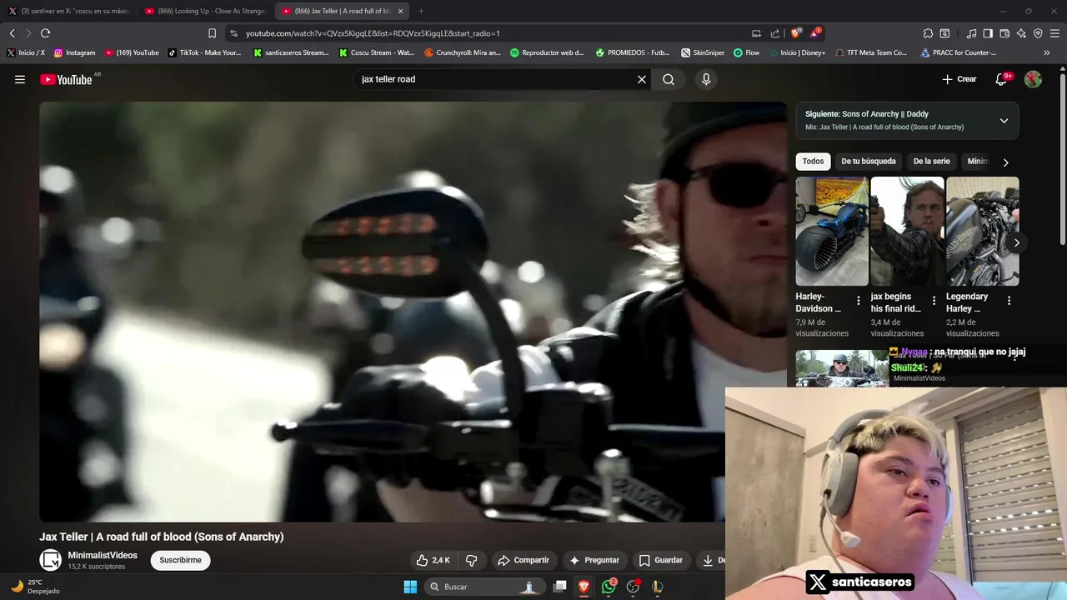Image resolution: width=1067 pixels, height=600 pixels.
Task: Bookmark this page via address bar icon
Action: coord(212,33)
